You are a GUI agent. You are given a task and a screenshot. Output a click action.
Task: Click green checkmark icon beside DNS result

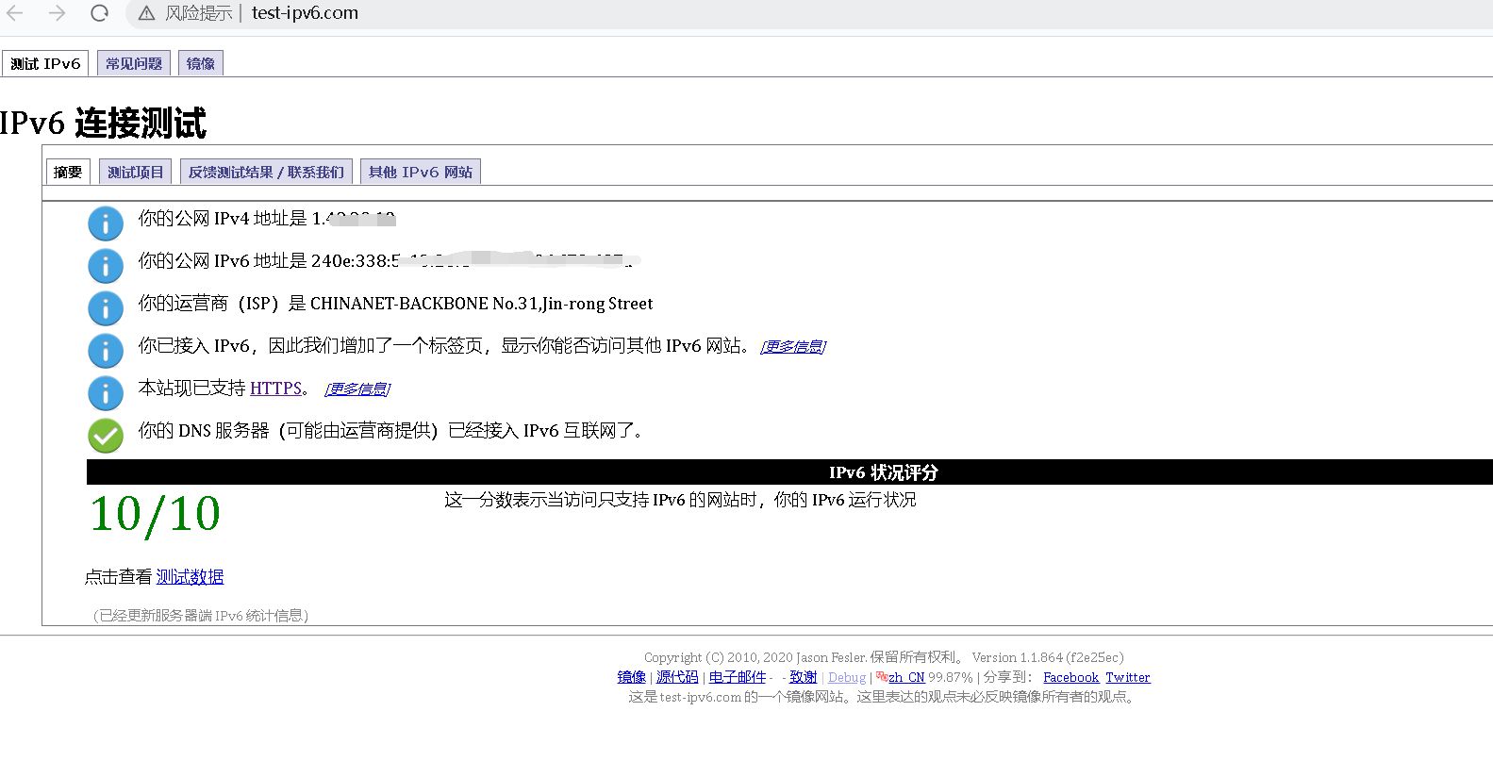pyautogui.click(x=106, y=436)
